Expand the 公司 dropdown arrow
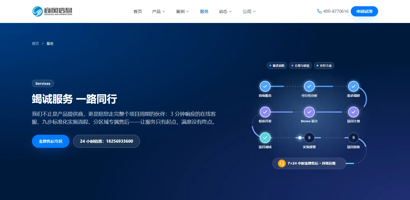The image size is (410, 200). click(x=254, y=12)
